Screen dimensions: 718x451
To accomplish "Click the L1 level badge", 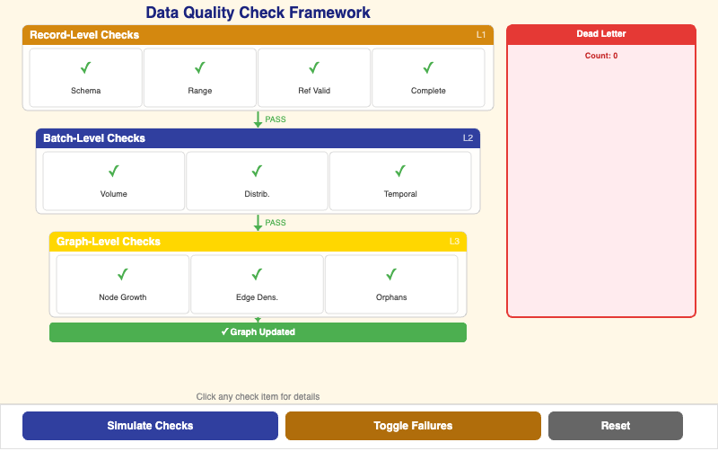I will [481, 35].
